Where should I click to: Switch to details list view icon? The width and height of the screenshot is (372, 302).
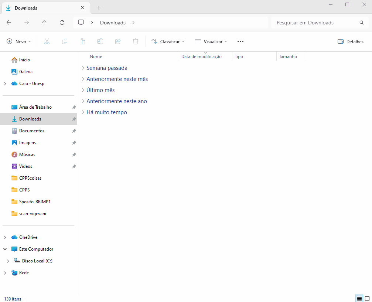point(359,299)
